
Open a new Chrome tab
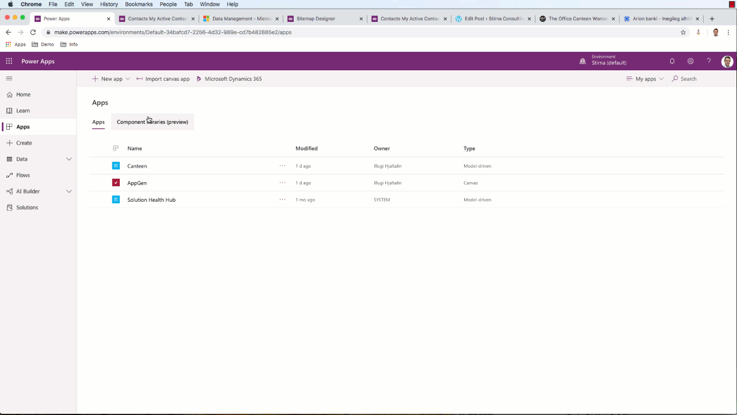tap(712, 18)
